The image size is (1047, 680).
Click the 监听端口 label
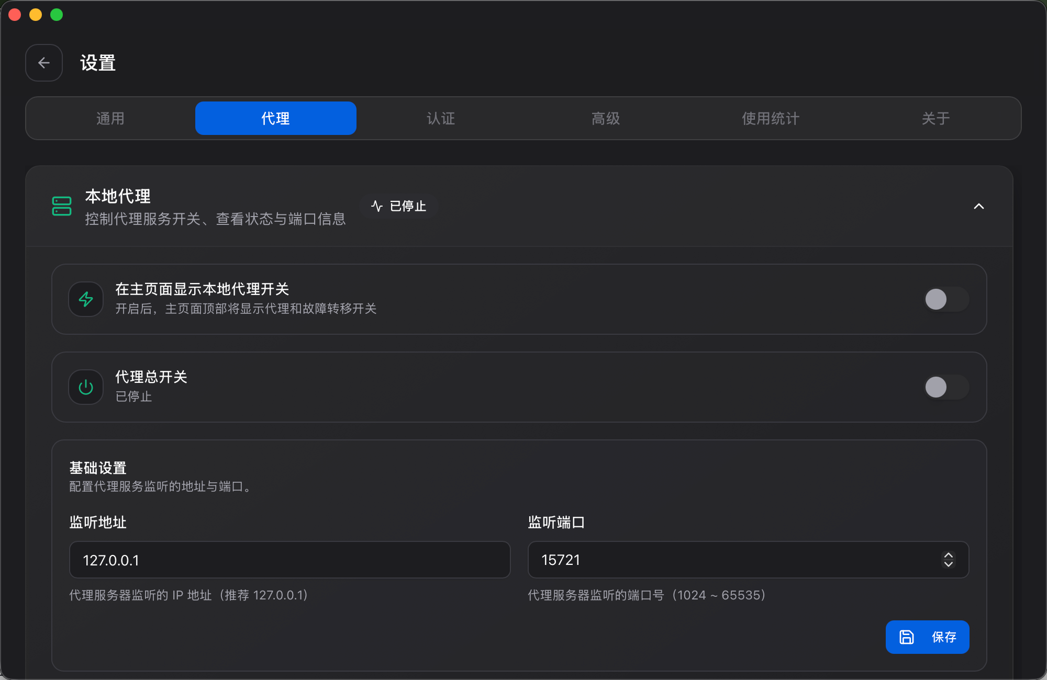pos(556,522)
